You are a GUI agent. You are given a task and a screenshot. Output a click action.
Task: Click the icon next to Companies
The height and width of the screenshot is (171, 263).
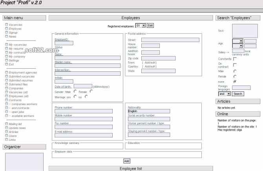pos(7,88)
